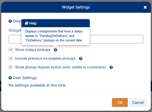Click the User Settings section heading

(x=25, y=78)
